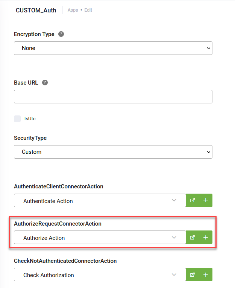
Task: Open linked Authorize Action external icon
Action: point(193,237)
